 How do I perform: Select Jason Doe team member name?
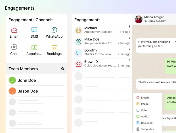(28, 91)
